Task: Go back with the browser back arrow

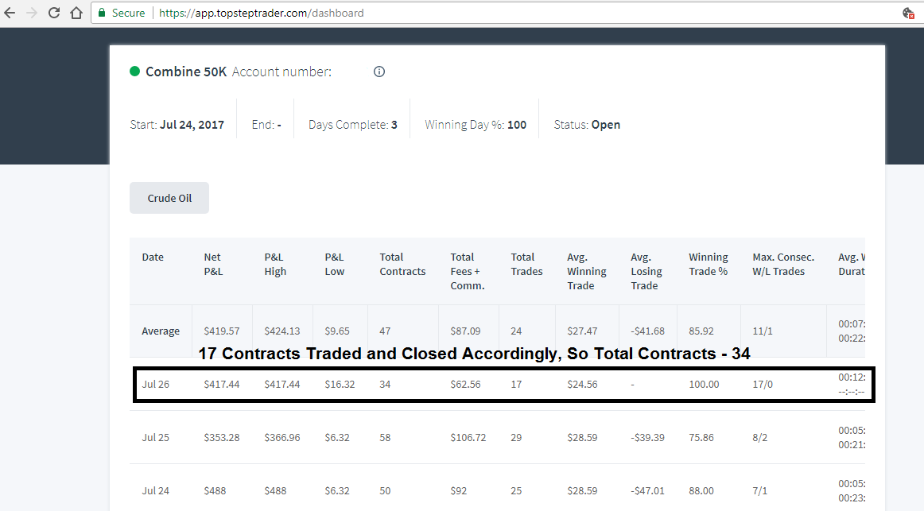Action: 10,13
